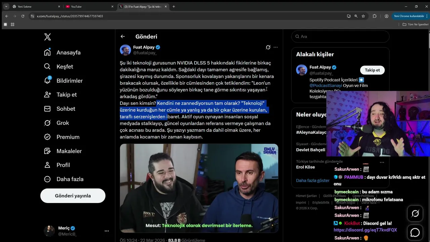Click Daha fazla göster link
The image size is (430, 242).
[313, 180]
